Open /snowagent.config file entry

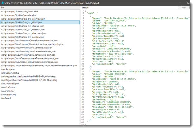click(10, 73)
